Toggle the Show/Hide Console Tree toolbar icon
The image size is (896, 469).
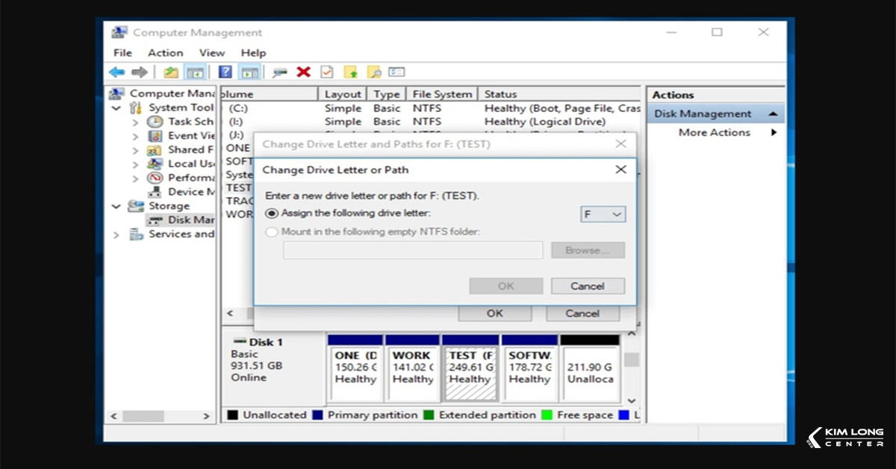(x=195, y=71)
